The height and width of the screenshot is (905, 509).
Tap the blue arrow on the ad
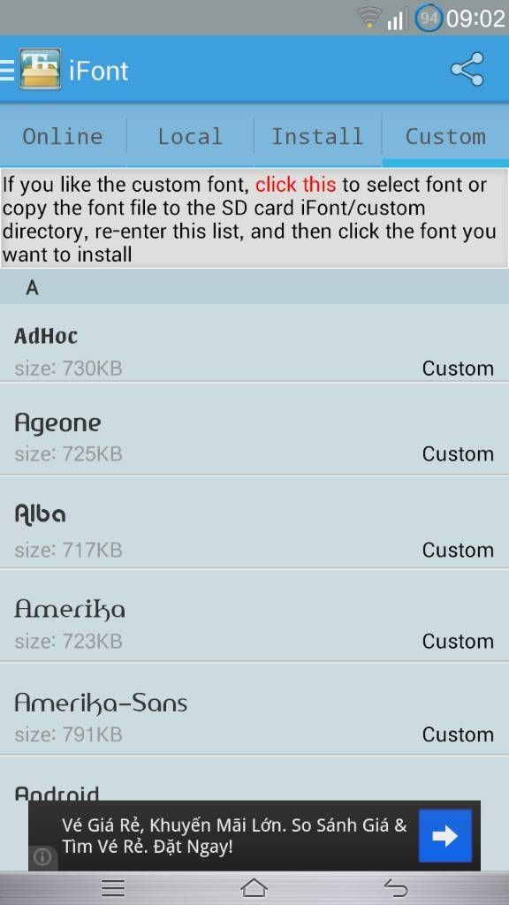(x=445, y=836)
